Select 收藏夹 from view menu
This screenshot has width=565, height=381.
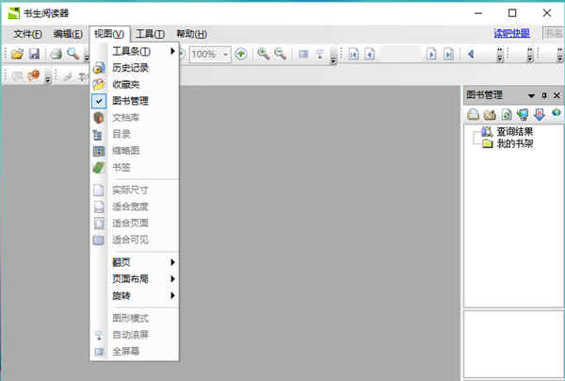pos(135,85)
